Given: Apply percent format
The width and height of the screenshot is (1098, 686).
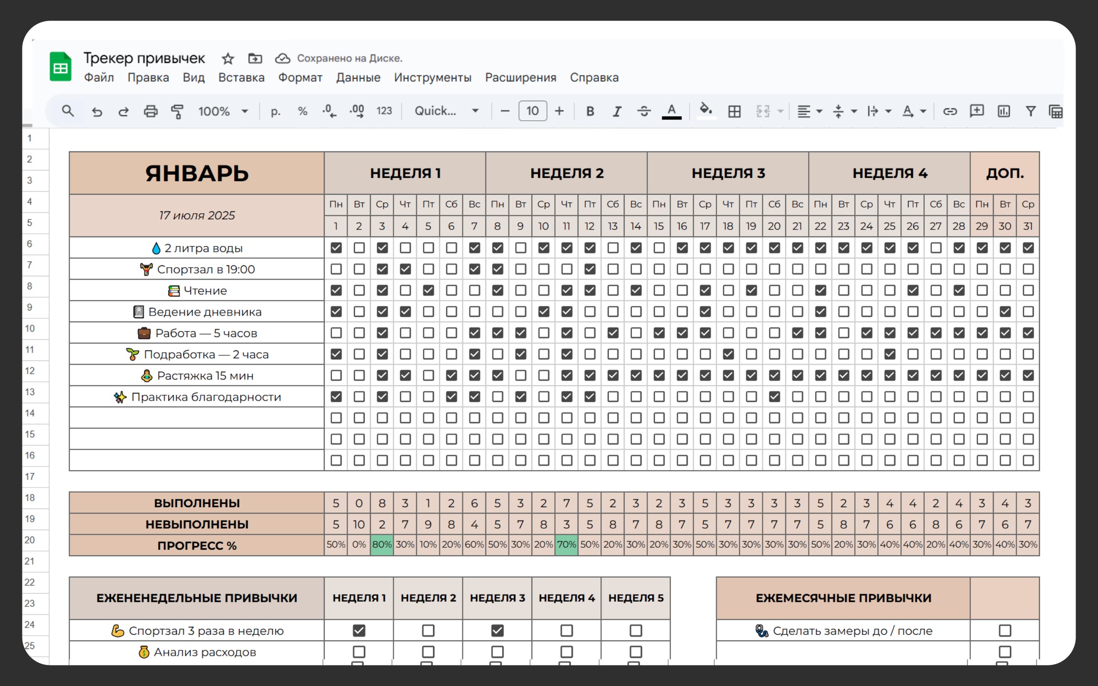Looking at the screenshot, I should point(302,111).
